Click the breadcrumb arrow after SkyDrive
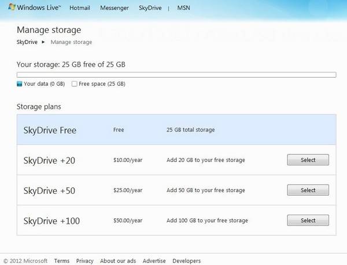The image size is (347, 265). [x=43, y=42]
